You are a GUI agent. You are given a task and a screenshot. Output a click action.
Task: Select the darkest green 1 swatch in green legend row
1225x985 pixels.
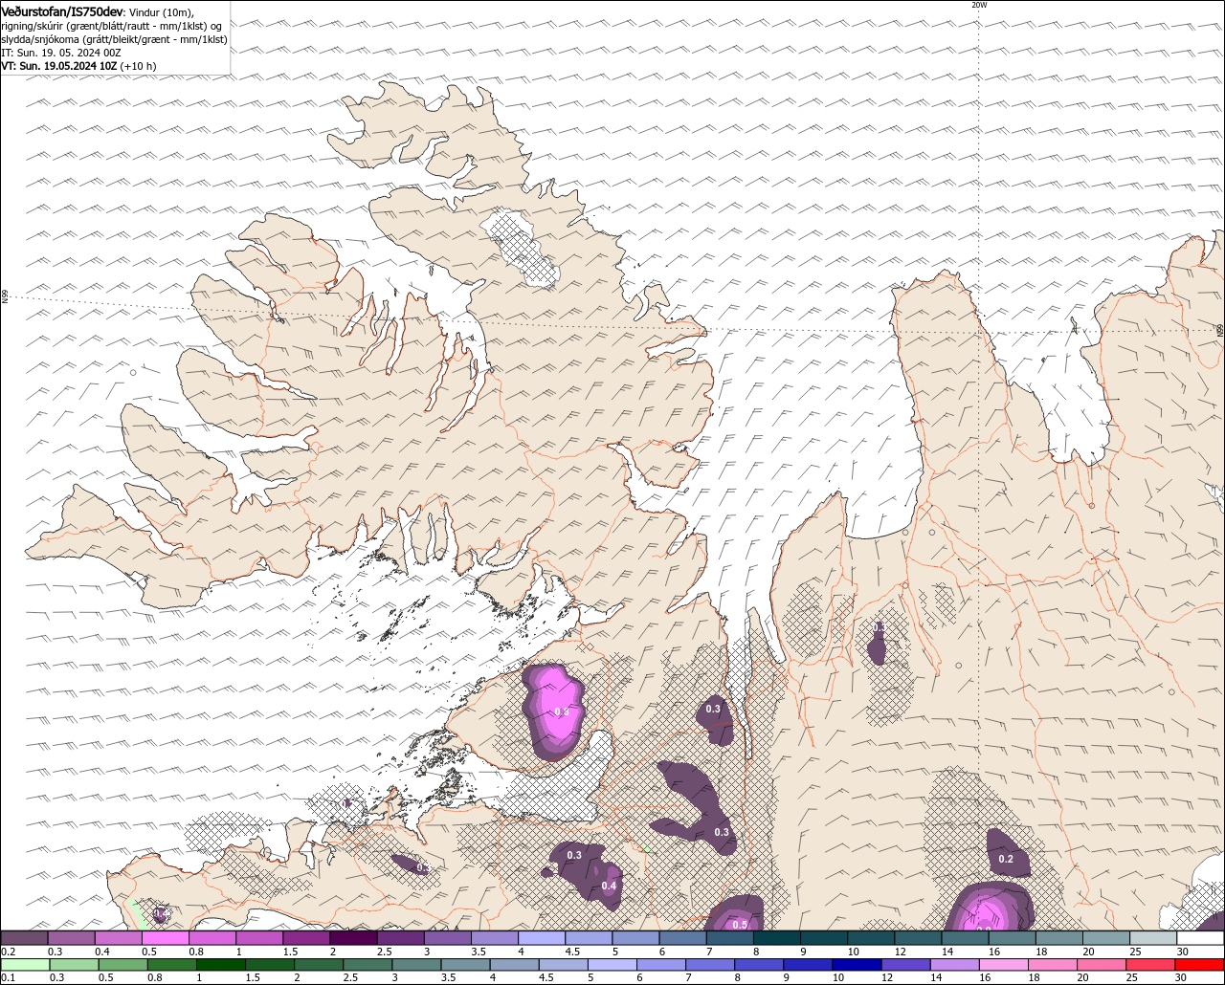pyautogui.click(x=221, y=964)
